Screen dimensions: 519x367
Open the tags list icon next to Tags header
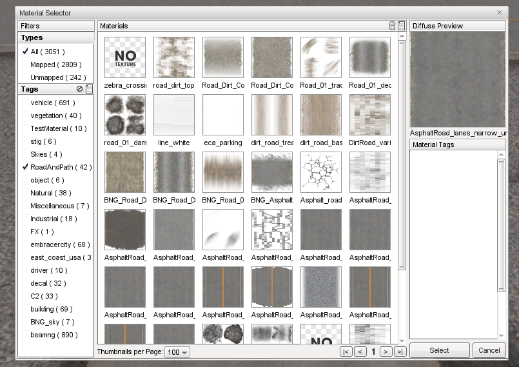point(89,89)
